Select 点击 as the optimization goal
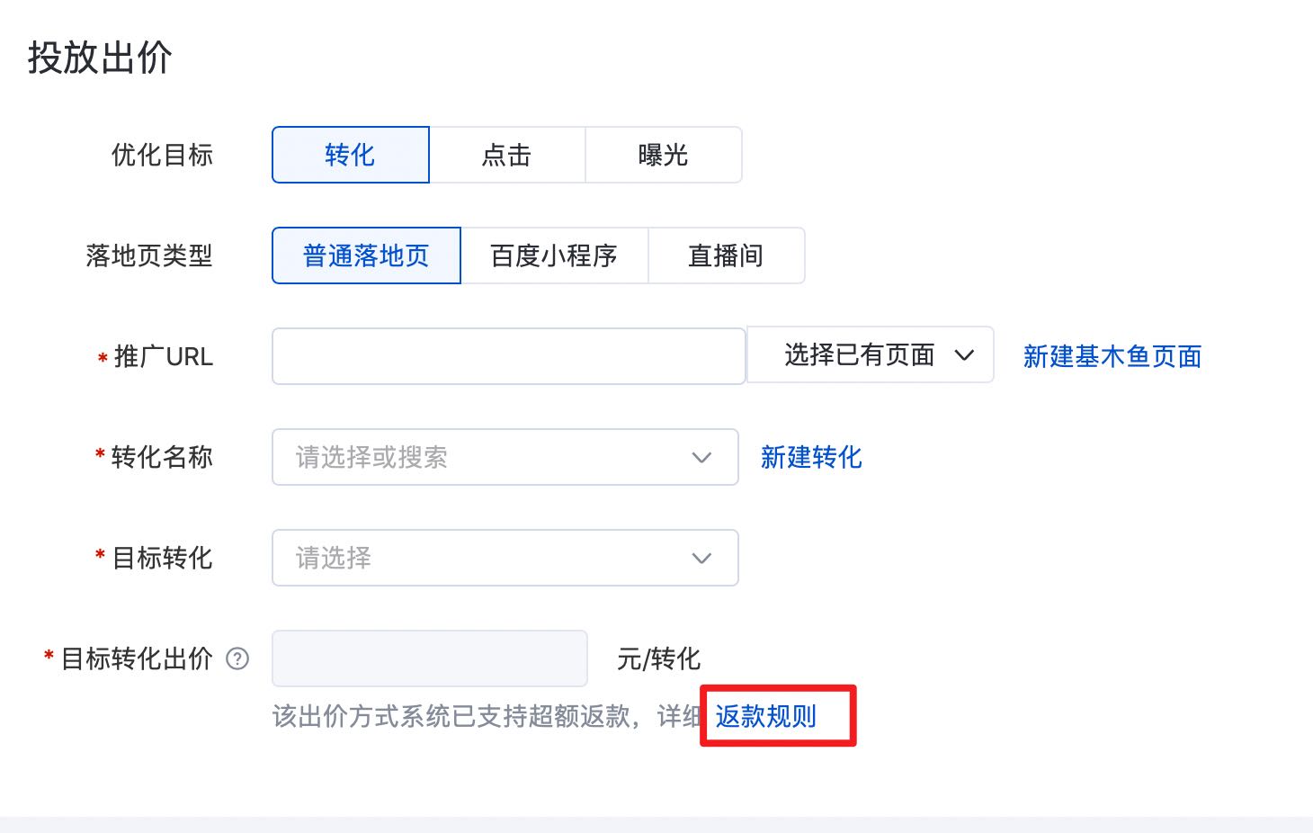 (506, 155)
